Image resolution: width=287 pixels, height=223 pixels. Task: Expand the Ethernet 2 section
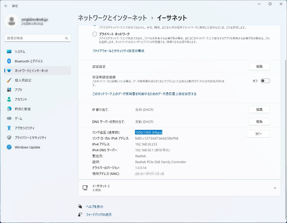pyautogui.click(x=275, y=188)
